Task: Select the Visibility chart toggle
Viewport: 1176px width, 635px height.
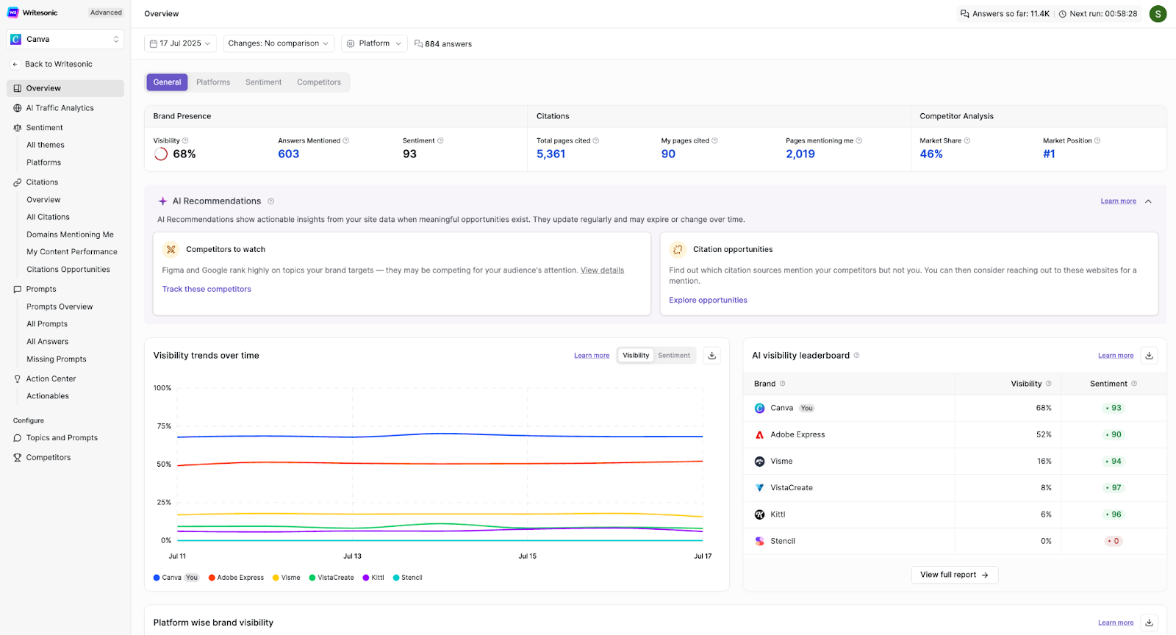Action: tap(636, 356)
